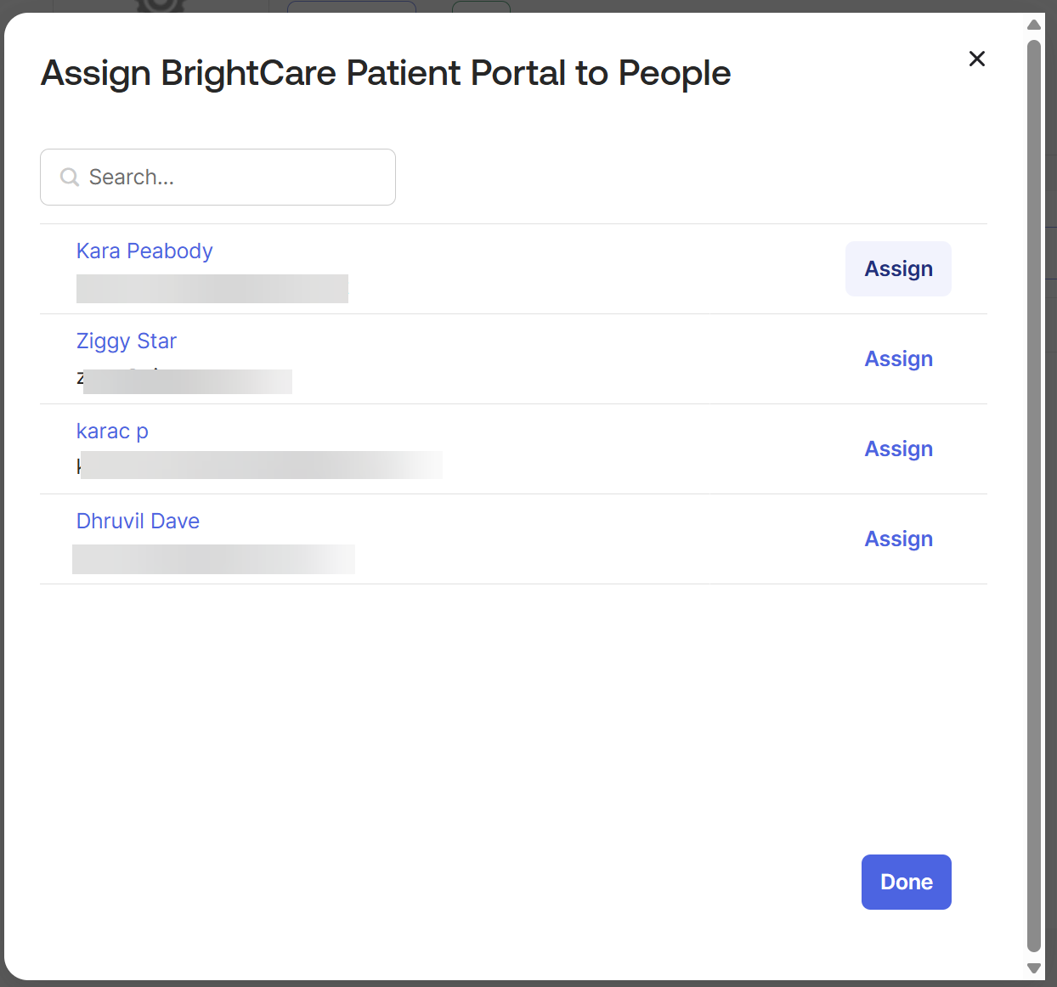Click the blurred email under karac p
This screenshot has height=987, width=1057.
261,465
